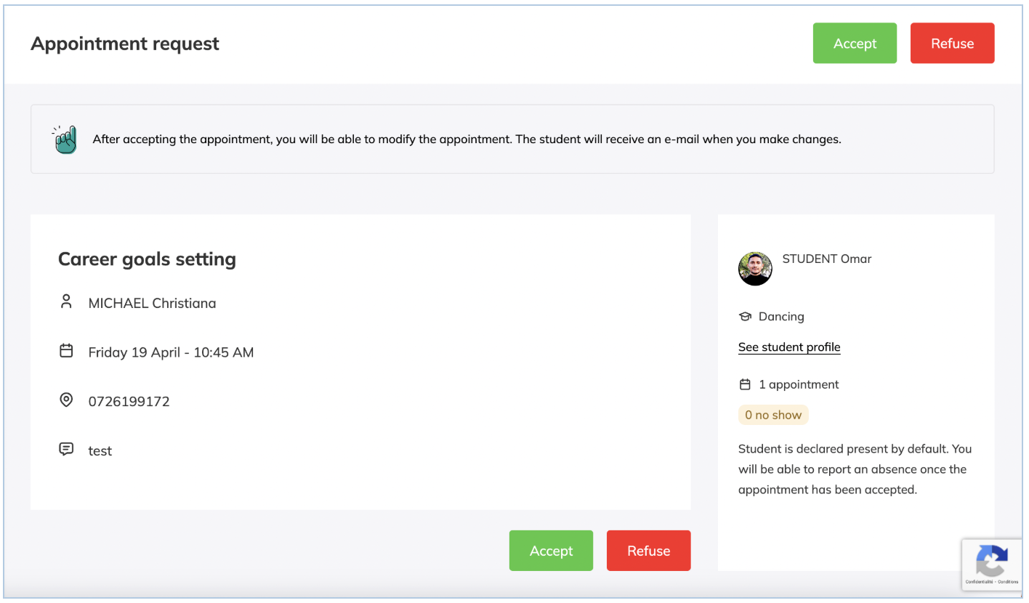Click the location pin icon beside phone number

pos(66,400)
